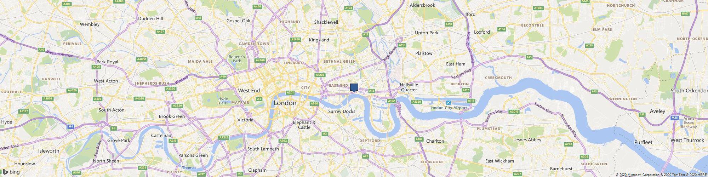This screenshot has height=177, width=708.
Task: Select the West Thurrock label
Action: pos(687,140)
